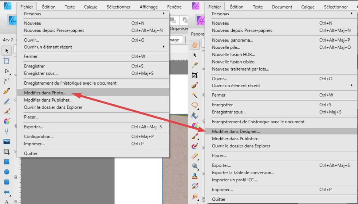The width and height of the screenshot is (358, 204).
Task: Click 'Nouveau panorama...' in Photo menu
Action: [x=281, y=40]
